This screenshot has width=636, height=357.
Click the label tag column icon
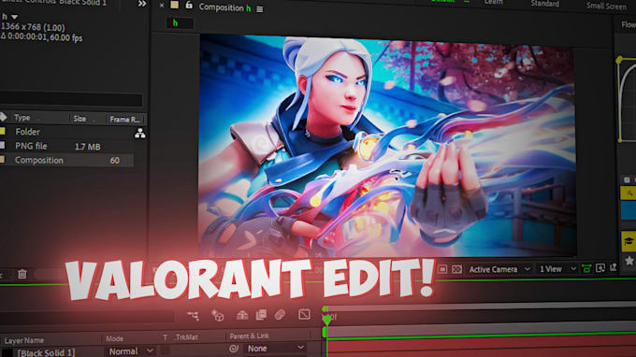[3, 117]
